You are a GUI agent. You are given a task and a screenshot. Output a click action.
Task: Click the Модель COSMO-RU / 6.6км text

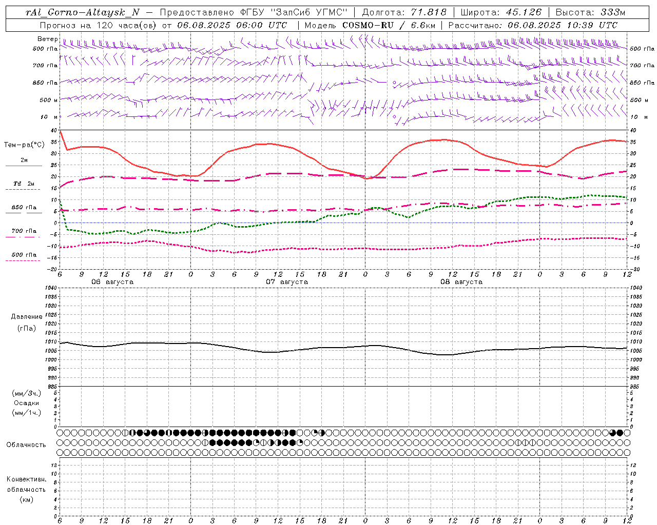tap(370, 25)
